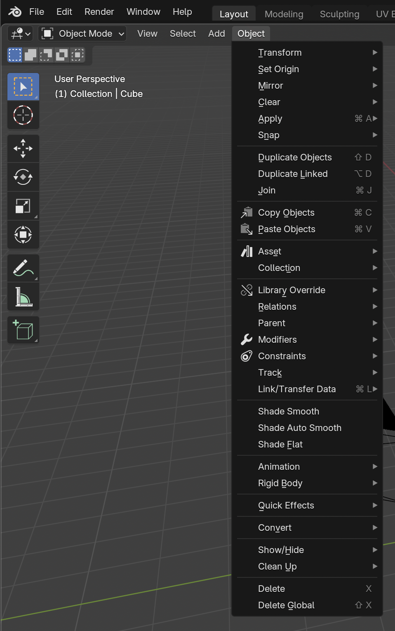
Task: Select the Intersect Selection mode icon
Action: [x=78, y=55]
